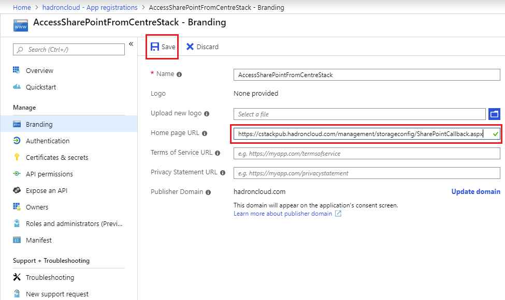Click info icon next to Privacy Statement URL
This screenshot has height=300, width=505.
coord(223,173)
